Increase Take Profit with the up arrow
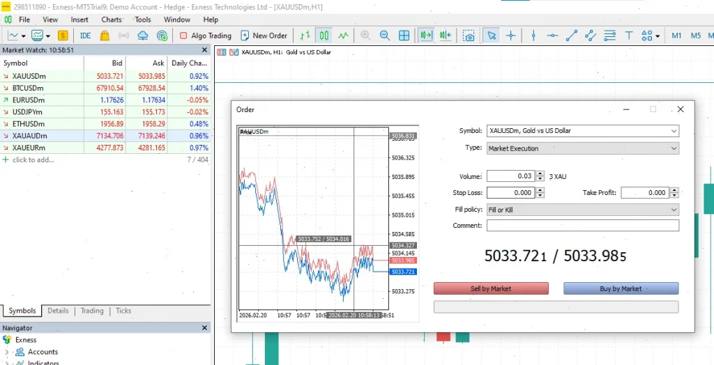 [675, 190]
